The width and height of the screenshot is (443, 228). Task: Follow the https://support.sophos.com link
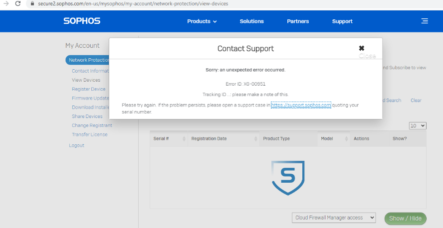[301, 105]
